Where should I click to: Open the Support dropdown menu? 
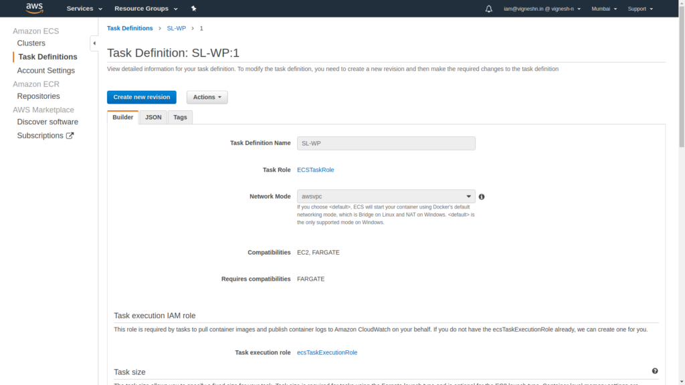click(x=640, y=9)
